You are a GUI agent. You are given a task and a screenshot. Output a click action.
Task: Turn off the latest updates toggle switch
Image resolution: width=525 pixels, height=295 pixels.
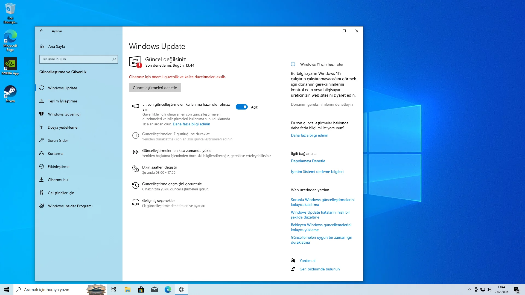(241, 107)
